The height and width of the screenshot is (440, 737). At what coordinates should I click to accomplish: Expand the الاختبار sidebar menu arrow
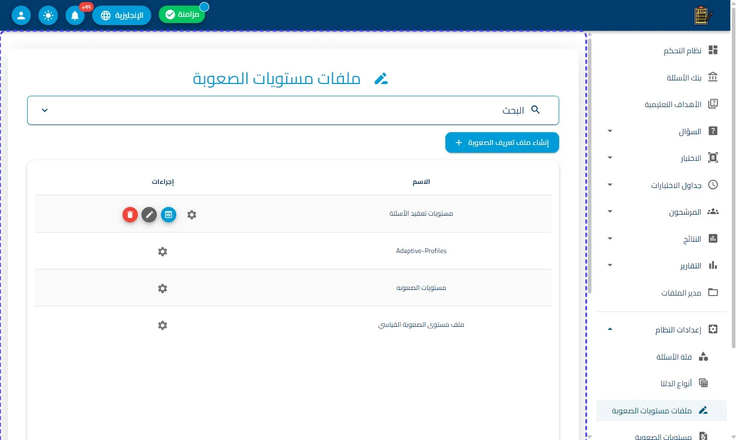[x=610, y=158]
